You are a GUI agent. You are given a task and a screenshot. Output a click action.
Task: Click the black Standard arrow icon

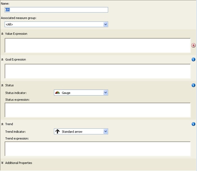pyautogui.click(x=57, y=132)
